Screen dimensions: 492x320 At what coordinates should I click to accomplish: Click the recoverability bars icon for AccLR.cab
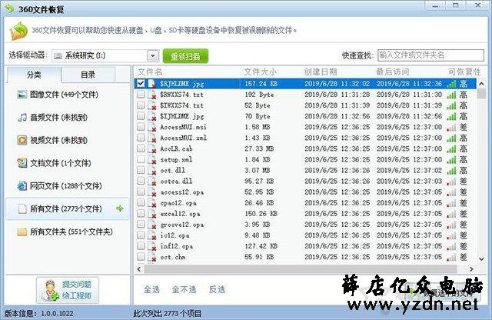(x=451, y=148)
